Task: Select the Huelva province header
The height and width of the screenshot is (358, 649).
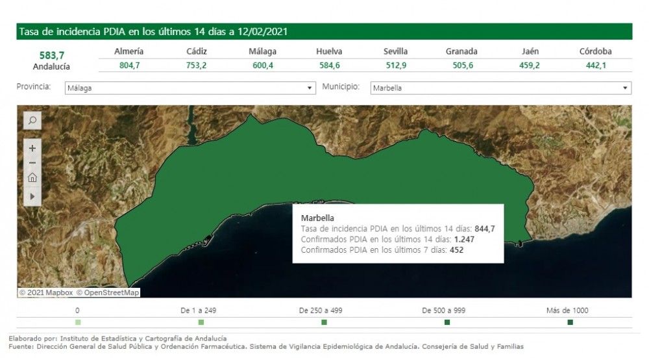Action: click(x=329, y=51)
